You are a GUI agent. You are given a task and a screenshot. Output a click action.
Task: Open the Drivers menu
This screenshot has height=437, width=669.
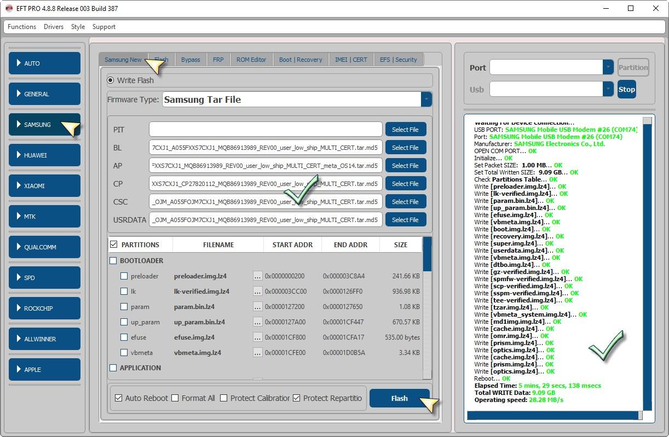click(x=54, y=27)
